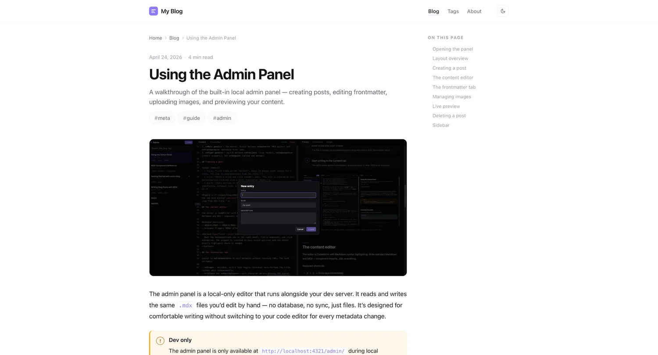Jump to Opening the panel section
The image size is (658, 355).
[x=452, y=49]
